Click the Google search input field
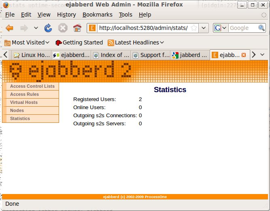Viewport: 270px width, 211px height. pyautogui.click(x=243, y=28)
